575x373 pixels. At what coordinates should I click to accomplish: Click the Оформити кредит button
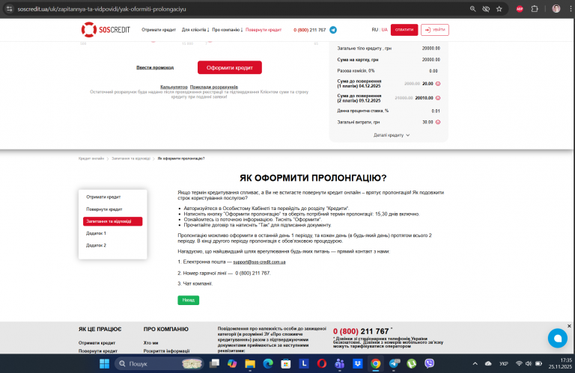230,68
